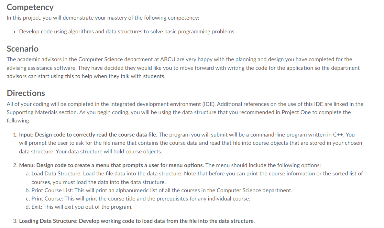Click 'Your data structure will hold course objects' sentence

click(109, 152)
